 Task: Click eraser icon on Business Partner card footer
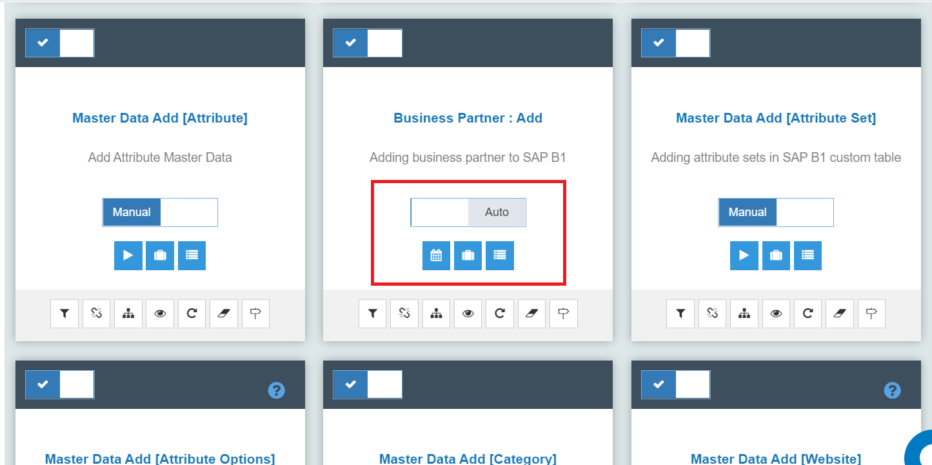click(531, 314)
